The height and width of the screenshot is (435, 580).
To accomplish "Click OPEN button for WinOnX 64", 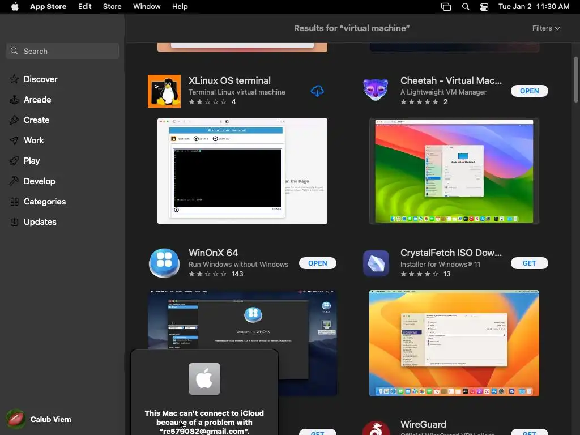I will coord(317,263).
